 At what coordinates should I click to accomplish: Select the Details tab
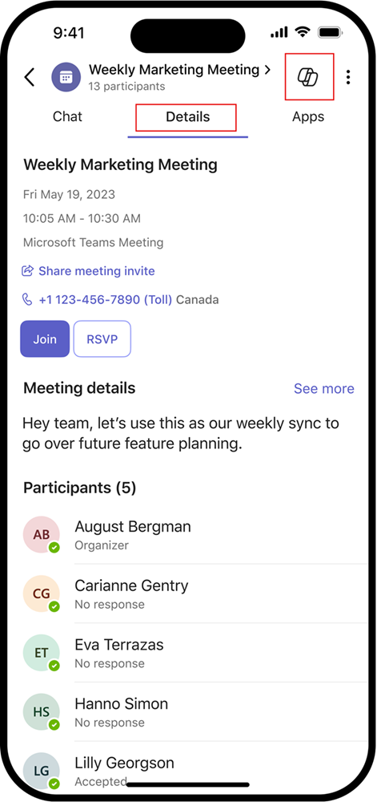[x=188, y=117]
